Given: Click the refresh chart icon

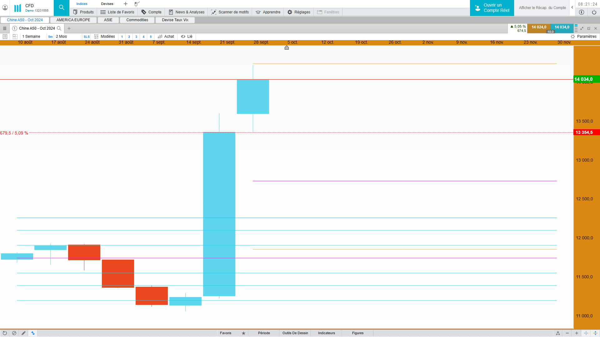Looking at the screenshot, I should [5, 333].
